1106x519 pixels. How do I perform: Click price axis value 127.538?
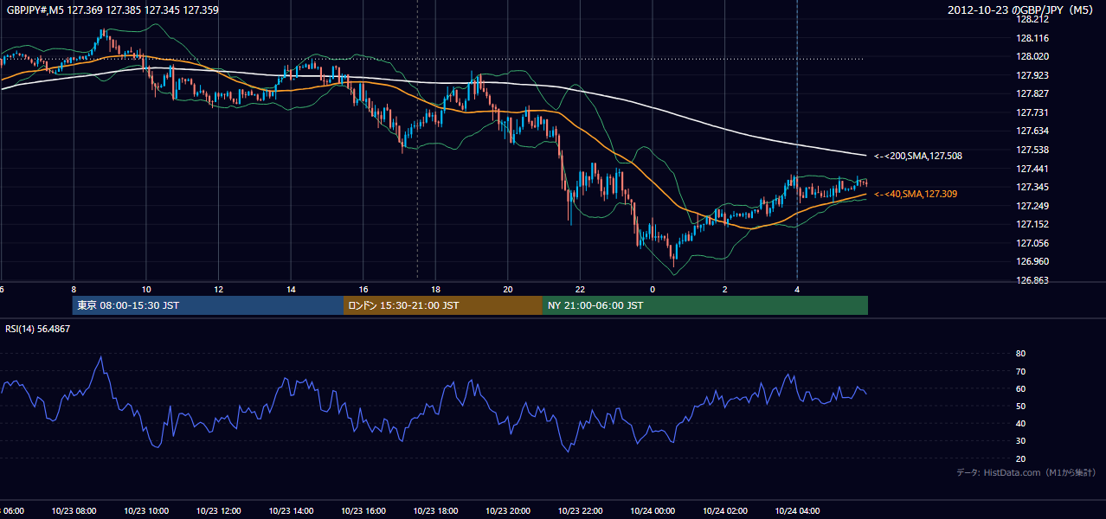[x=1032, y=150]
